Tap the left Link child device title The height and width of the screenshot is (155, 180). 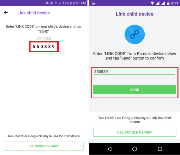[34, 13]
